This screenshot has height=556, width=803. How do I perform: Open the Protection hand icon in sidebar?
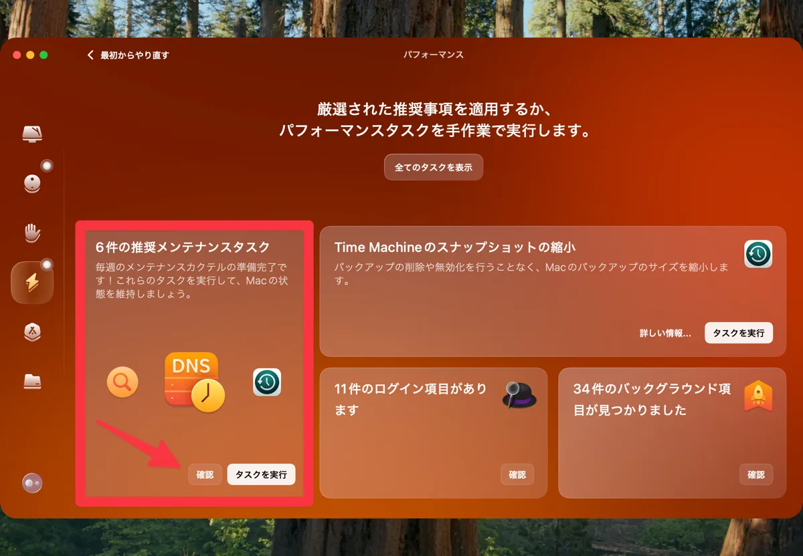click(x=32, y=233)
